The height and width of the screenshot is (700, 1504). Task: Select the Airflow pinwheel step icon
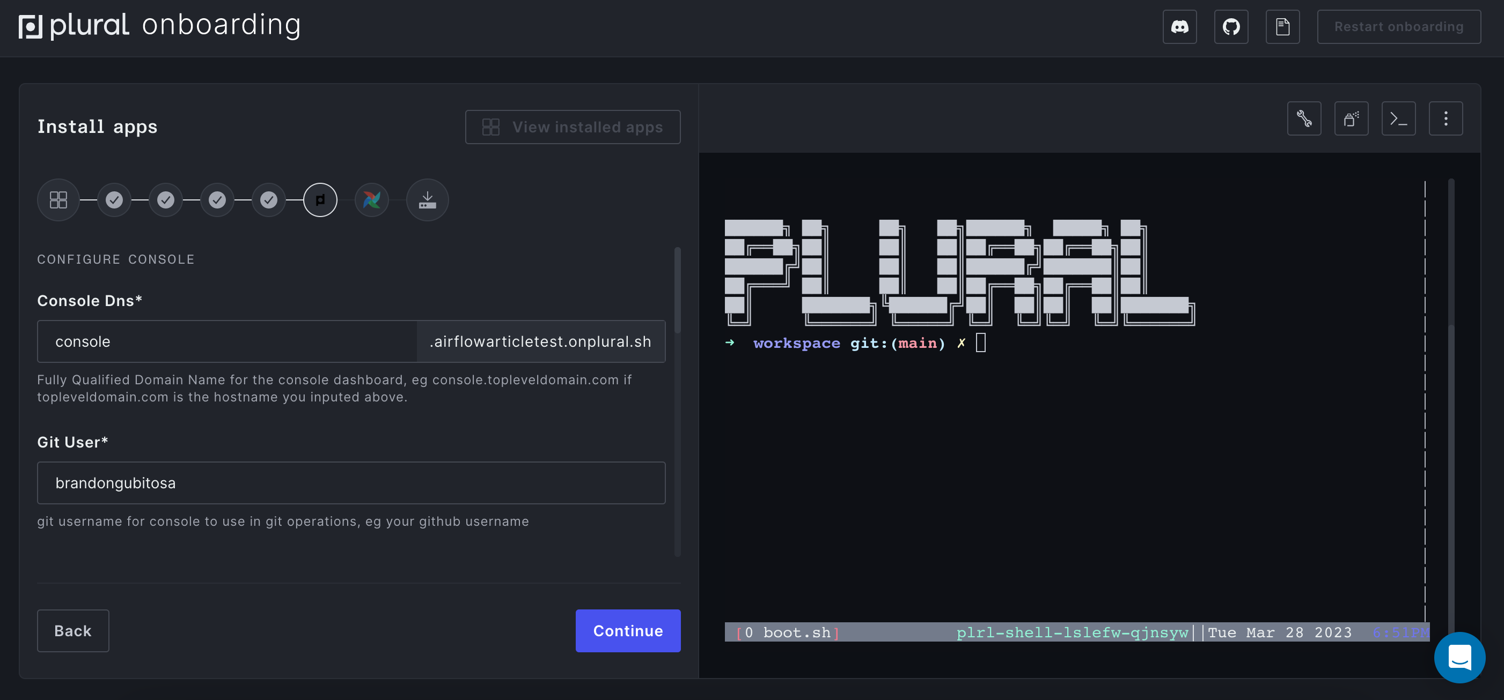[x=371, y=200]
